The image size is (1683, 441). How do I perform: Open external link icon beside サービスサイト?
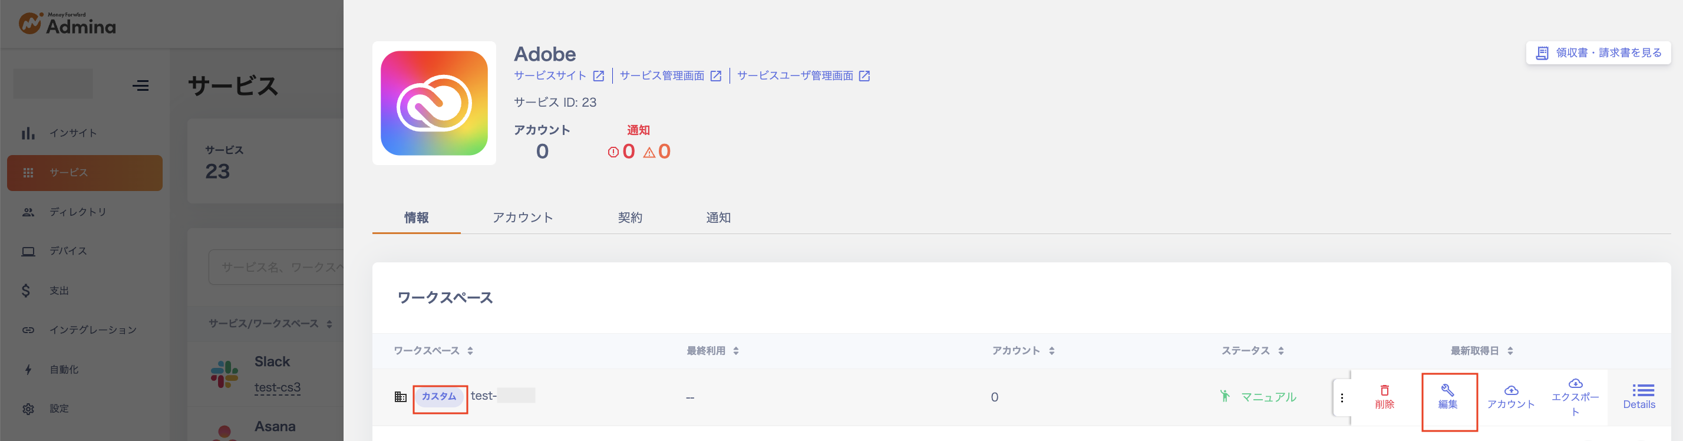[599, 77]
